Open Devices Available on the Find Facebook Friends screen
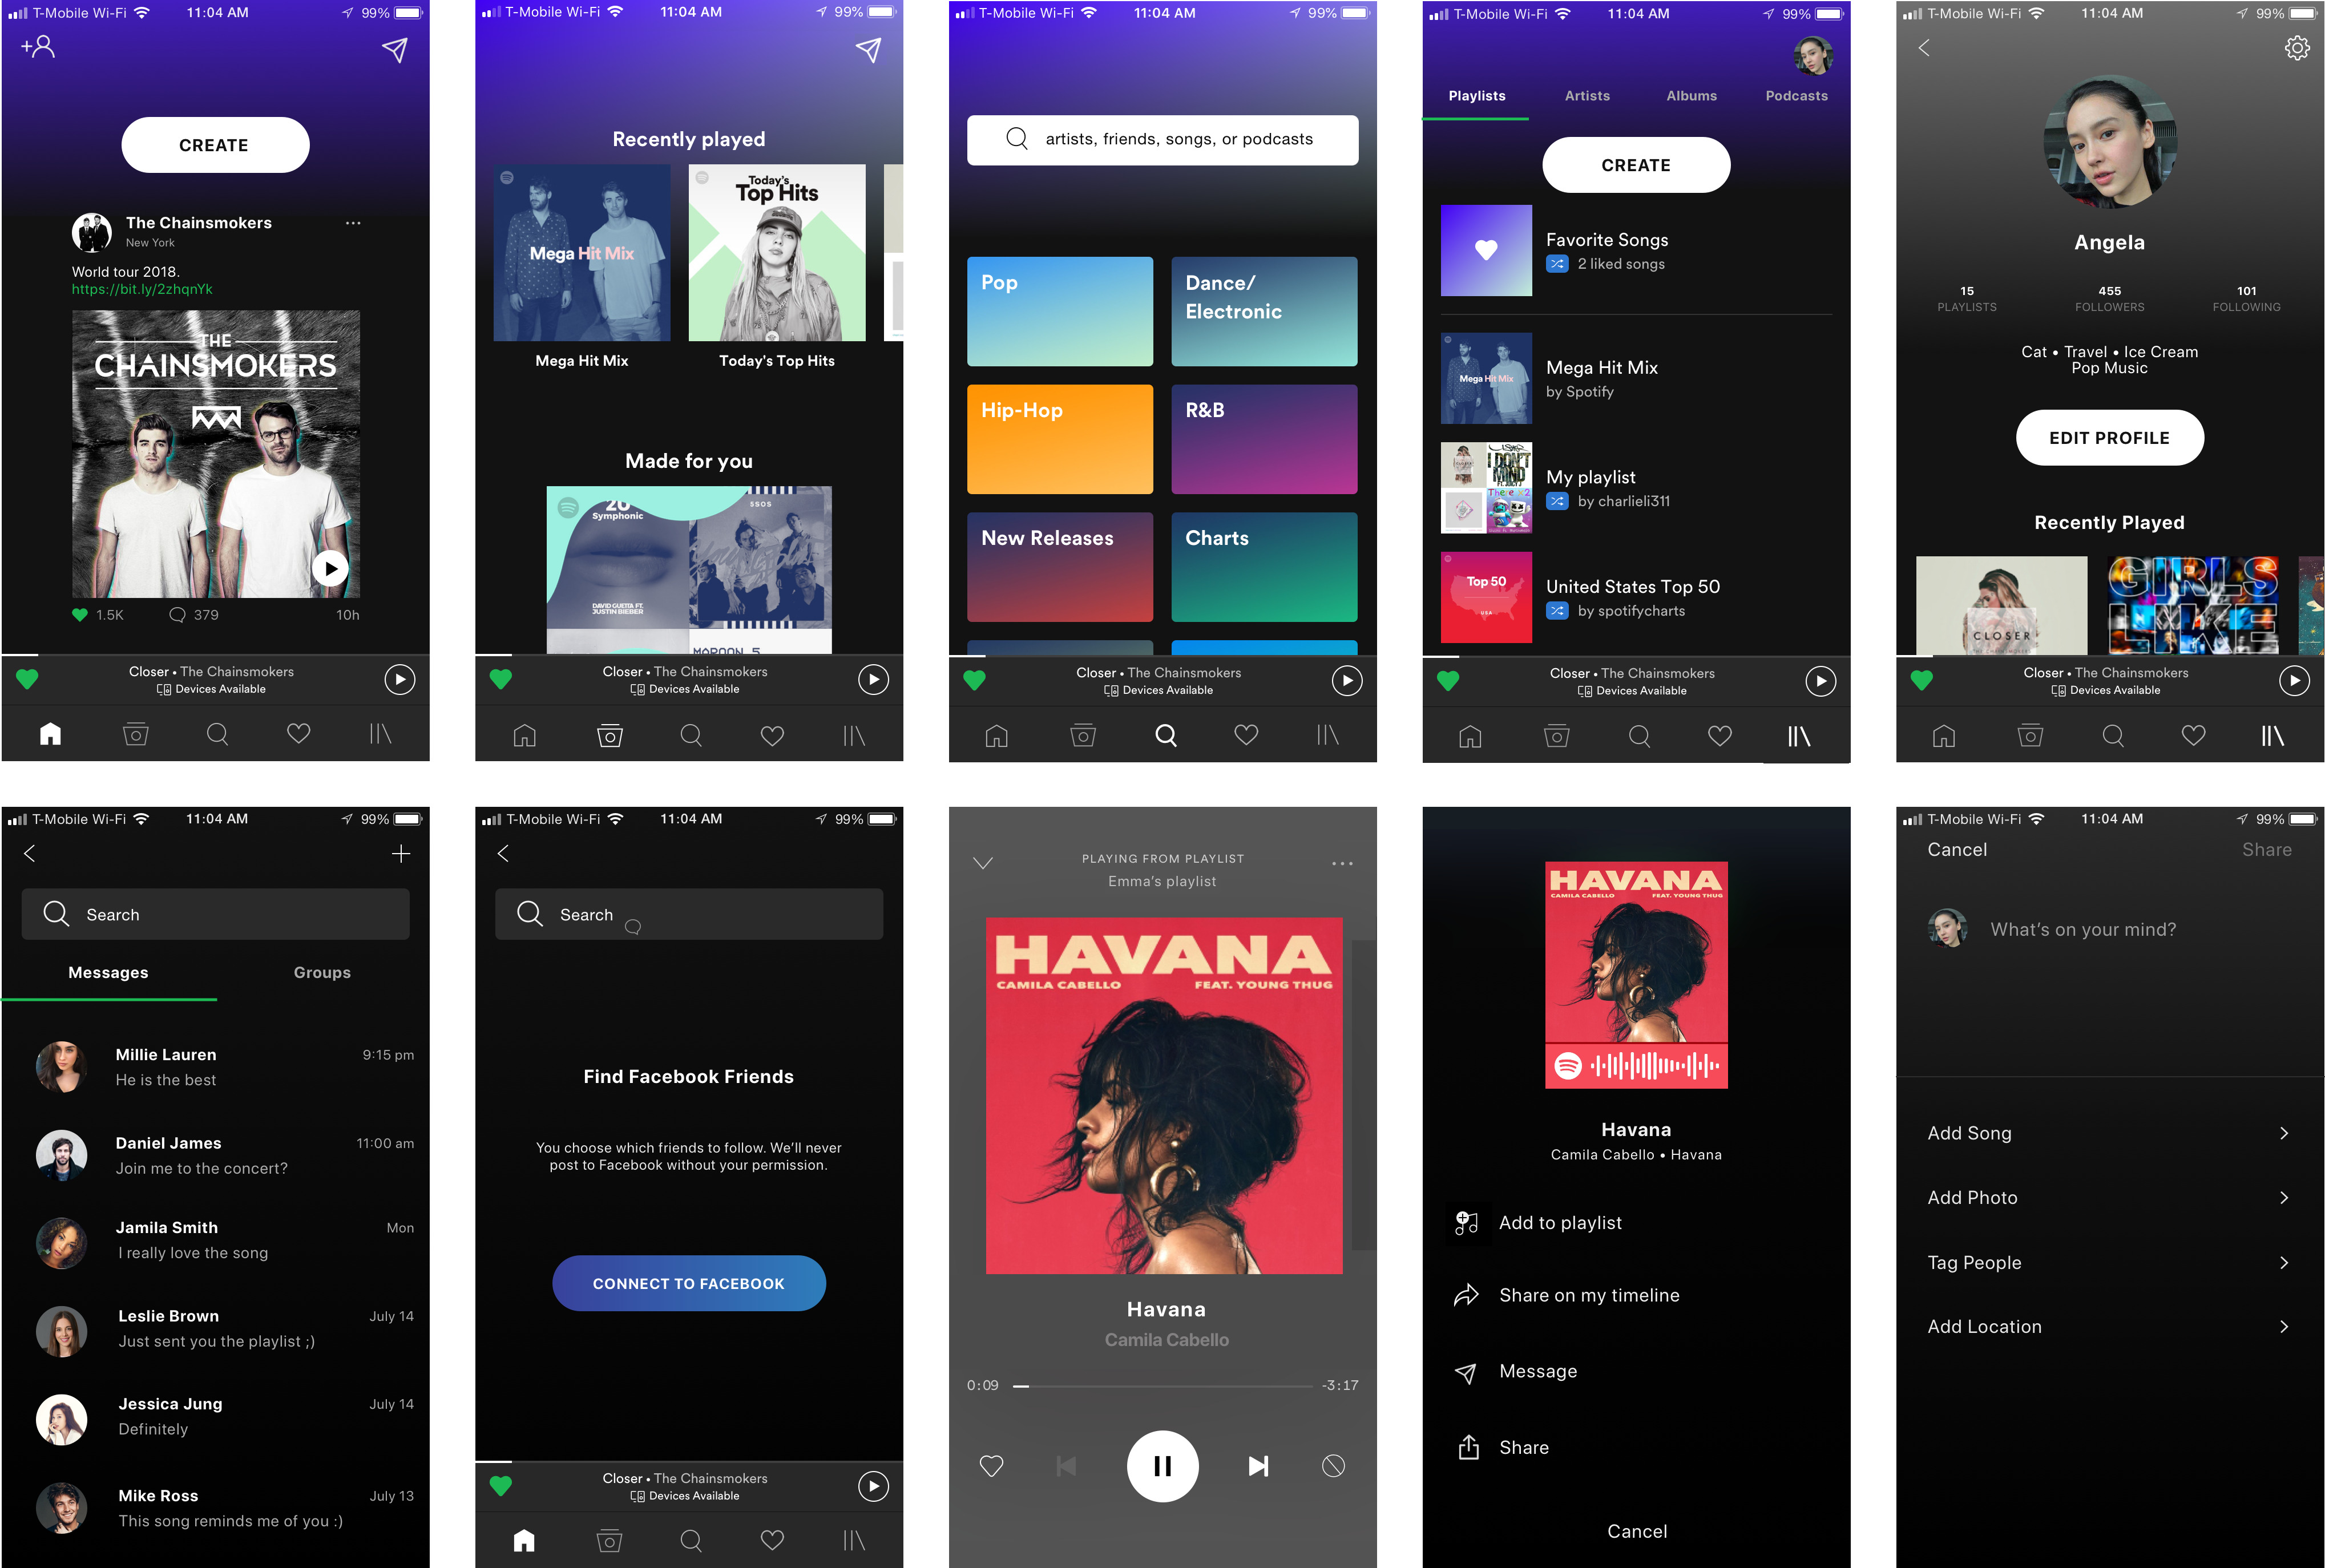 click(685, 1496)
